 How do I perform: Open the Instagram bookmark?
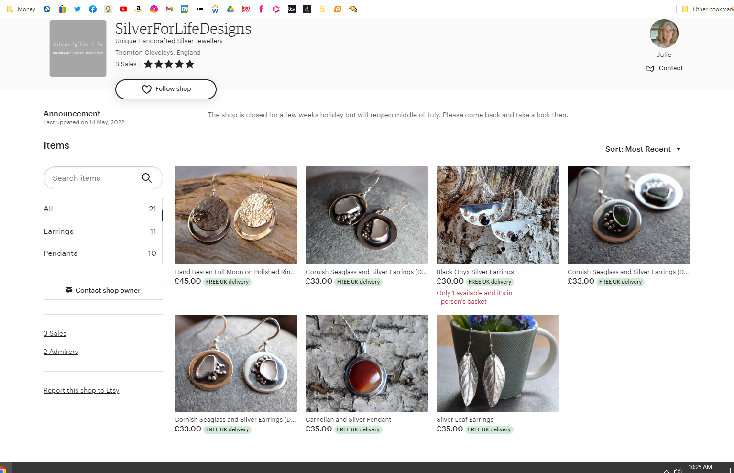[154, 9]
